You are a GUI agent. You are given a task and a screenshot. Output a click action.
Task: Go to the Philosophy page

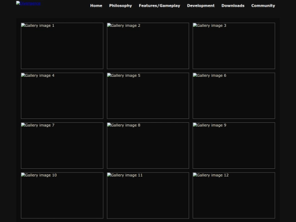pos(121,5)
